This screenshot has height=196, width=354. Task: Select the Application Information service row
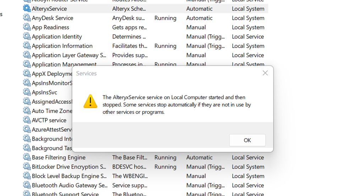pos(62,46)
